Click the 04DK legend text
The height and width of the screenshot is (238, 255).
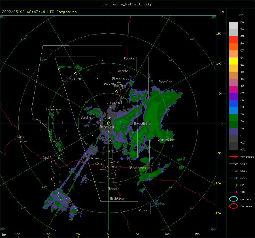[x=244, y=164]
